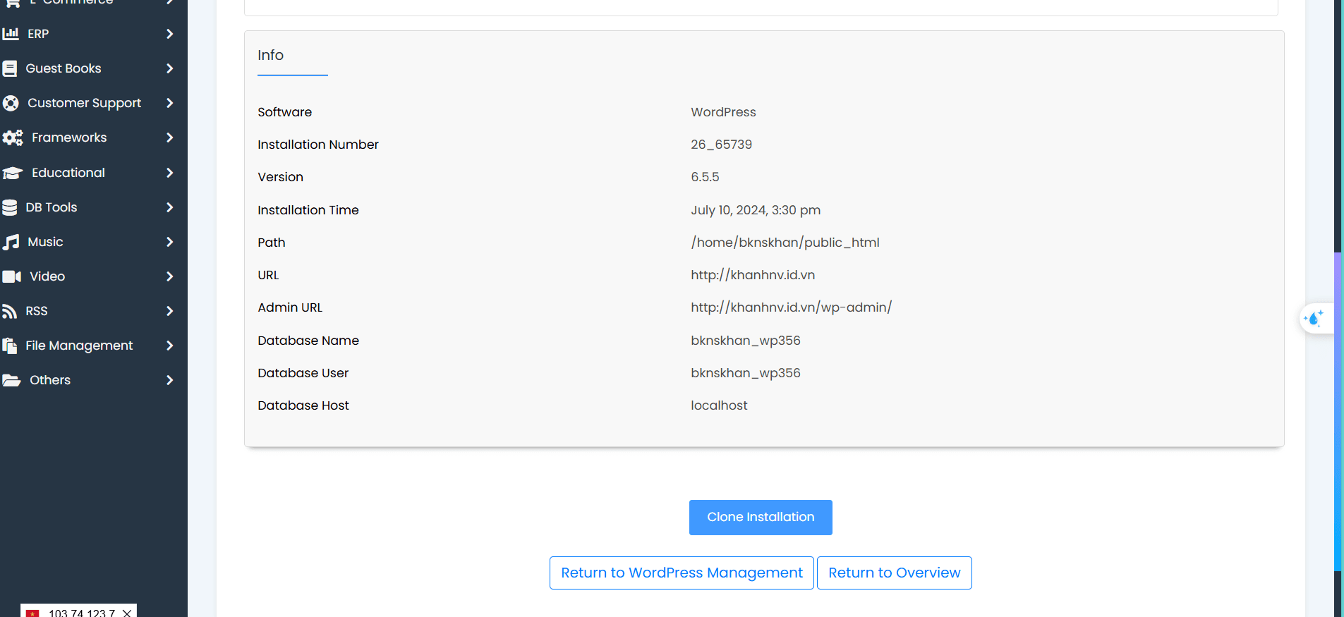Click the wp-admin Admin URL value
Screen dimensions: 1344x617
click(x=792, y=307)
